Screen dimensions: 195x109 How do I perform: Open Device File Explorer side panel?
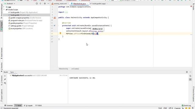[x=193, y=94]
